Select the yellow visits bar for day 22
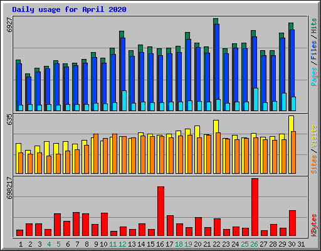Screen dimensions: 321x251 click(x=215, y=147)
